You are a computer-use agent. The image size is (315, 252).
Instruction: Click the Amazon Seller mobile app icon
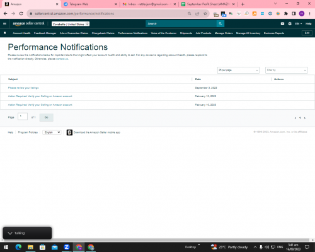(69, 132)
